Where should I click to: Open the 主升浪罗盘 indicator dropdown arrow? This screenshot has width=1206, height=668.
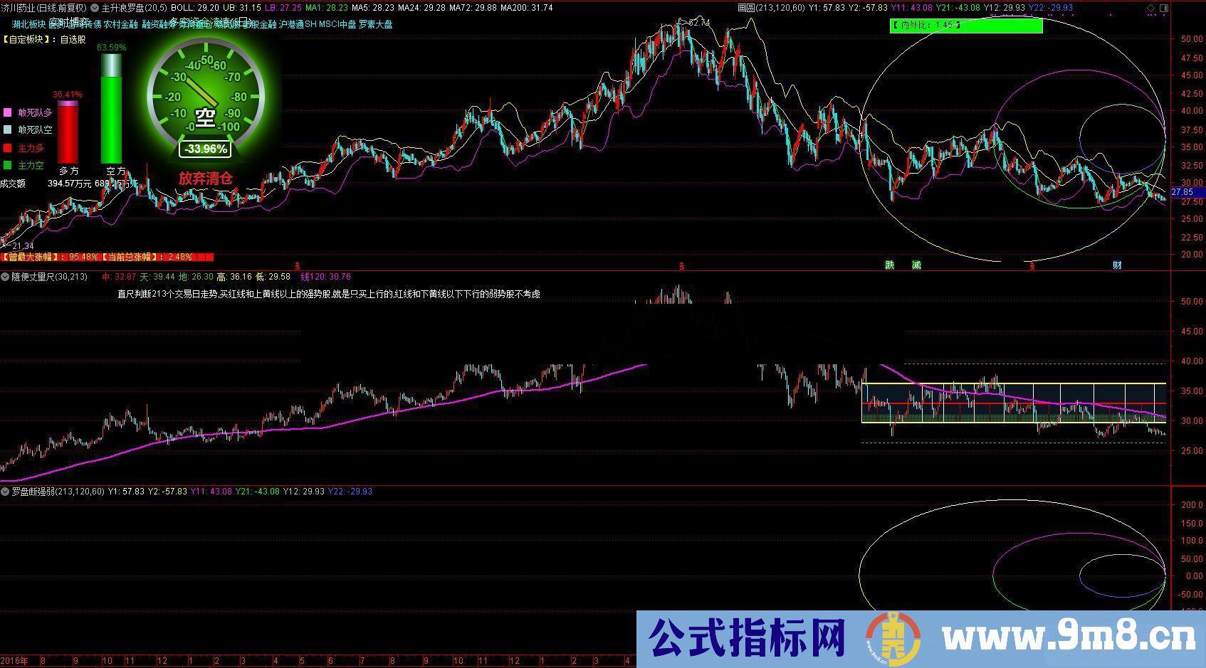click(95, 8)
